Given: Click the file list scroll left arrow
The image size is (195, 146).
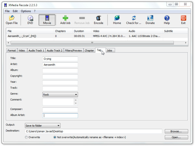Looking at the screenshot, I should tap(8, 43).
